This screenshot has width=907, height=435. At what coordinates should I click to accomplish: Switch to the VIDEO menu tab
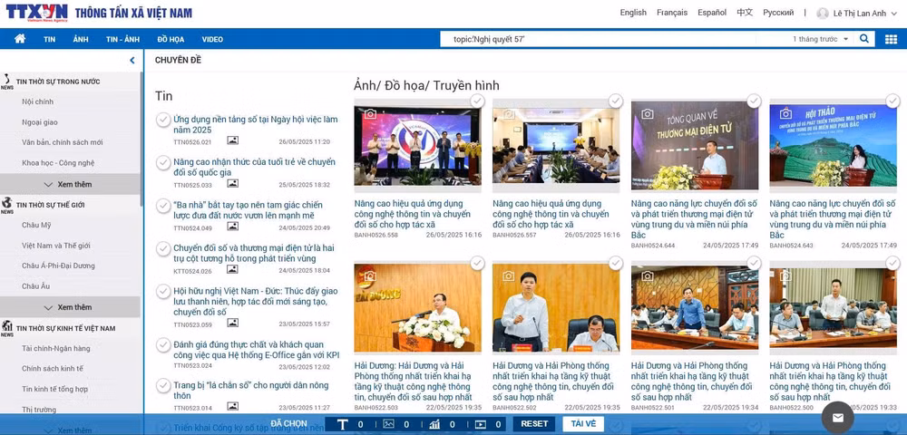[212, 39]
